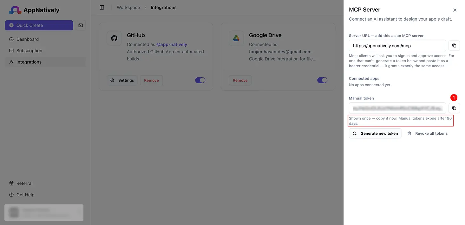Click the trash icon for Revoke all tokens
Screen dimensions: 465x225
tap(409, 133)
